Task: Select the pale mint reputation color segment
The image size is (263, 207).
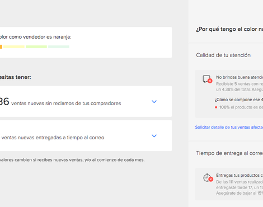Action: point(59,47)
